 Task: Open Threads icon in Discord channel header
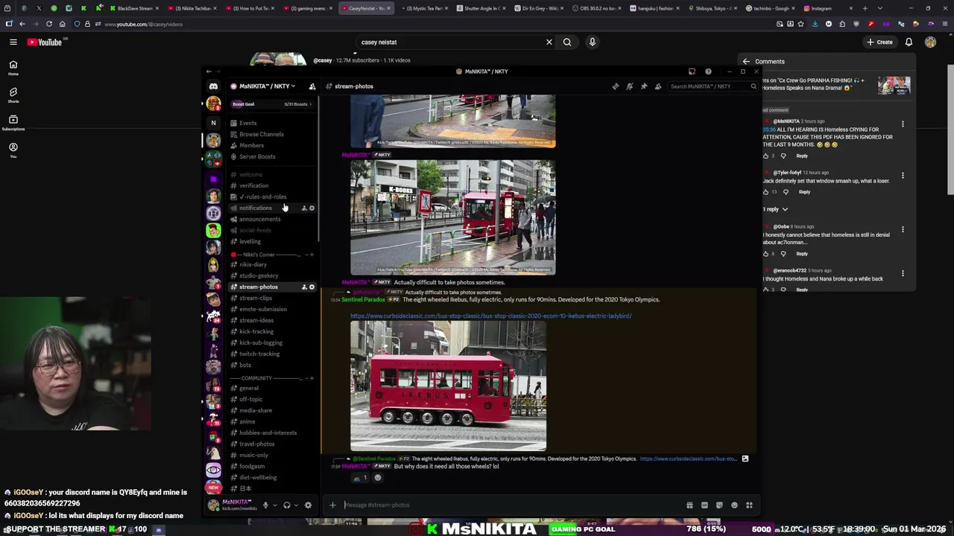(x=616, y=86)
